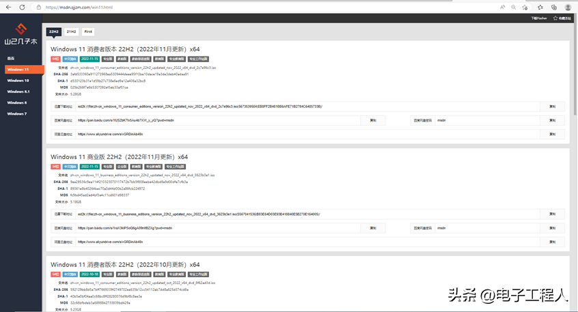Switch to the 22H2 tab

pyautogui.click(x=54, y=31)
